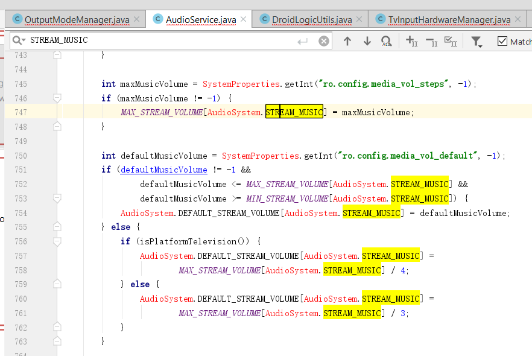Image resolution: width=532 pixels, height=356 pixels.
Task: Click the highlighted STREAM_MUSIC on line 761
Action: pos(352,313)
